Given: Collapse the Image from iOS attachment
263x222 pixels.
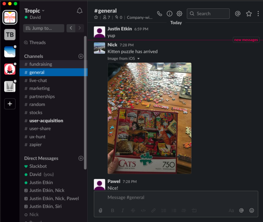Looking at the screenshot, I should tap(139, 59).
